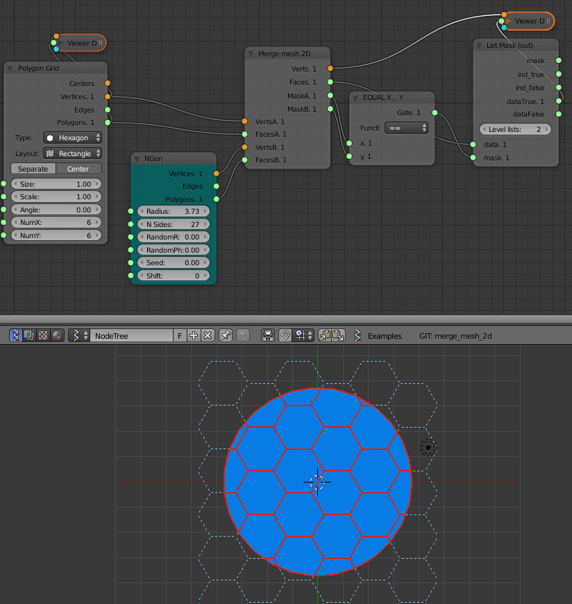This screenshot has height=604, width=572.
Task: Click the RandomPh 0.00 field
Action: tap(174, 250)
